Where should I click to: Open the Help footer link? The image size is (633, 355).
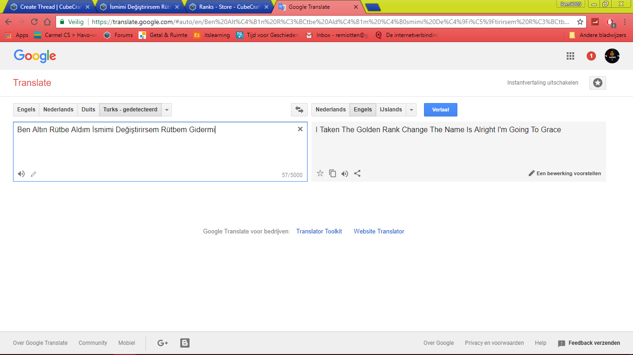pos(540,343)
